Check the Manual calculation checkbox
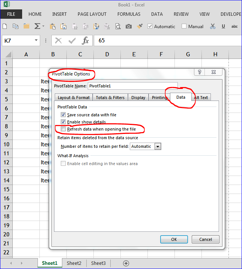The width and height of the screenshot is (242, 269). tap(184, 26)
